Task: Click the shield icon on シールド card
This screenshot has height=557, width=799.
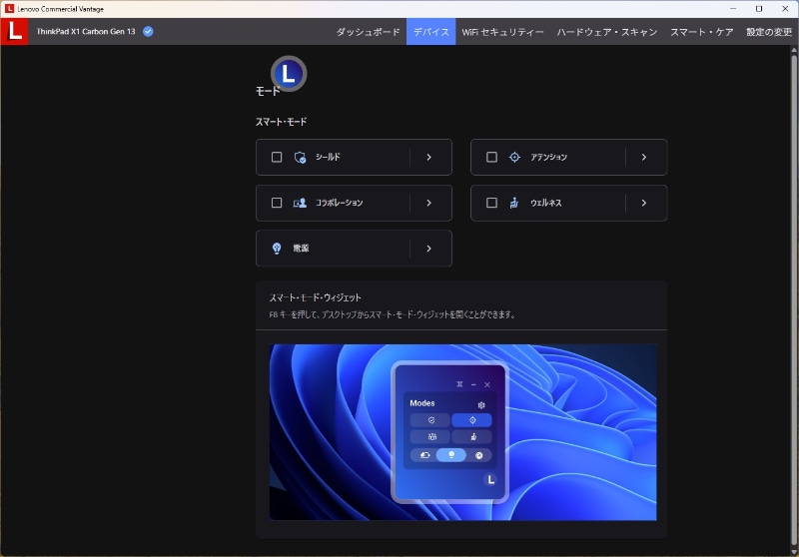Action: 301,158
